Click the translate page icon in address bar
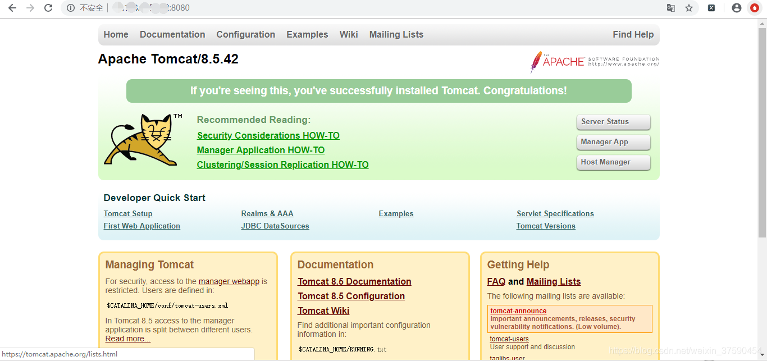 [671, 8]
